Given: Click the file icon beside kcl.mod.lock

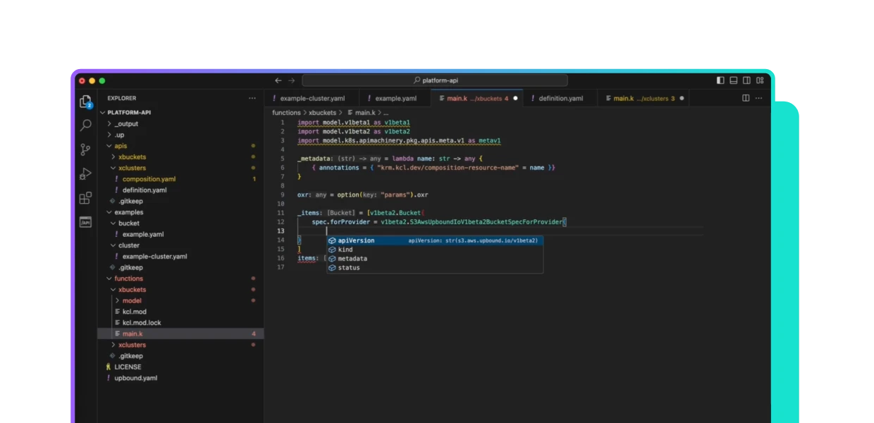Looking at the screenshot, I should coord(117,323).
